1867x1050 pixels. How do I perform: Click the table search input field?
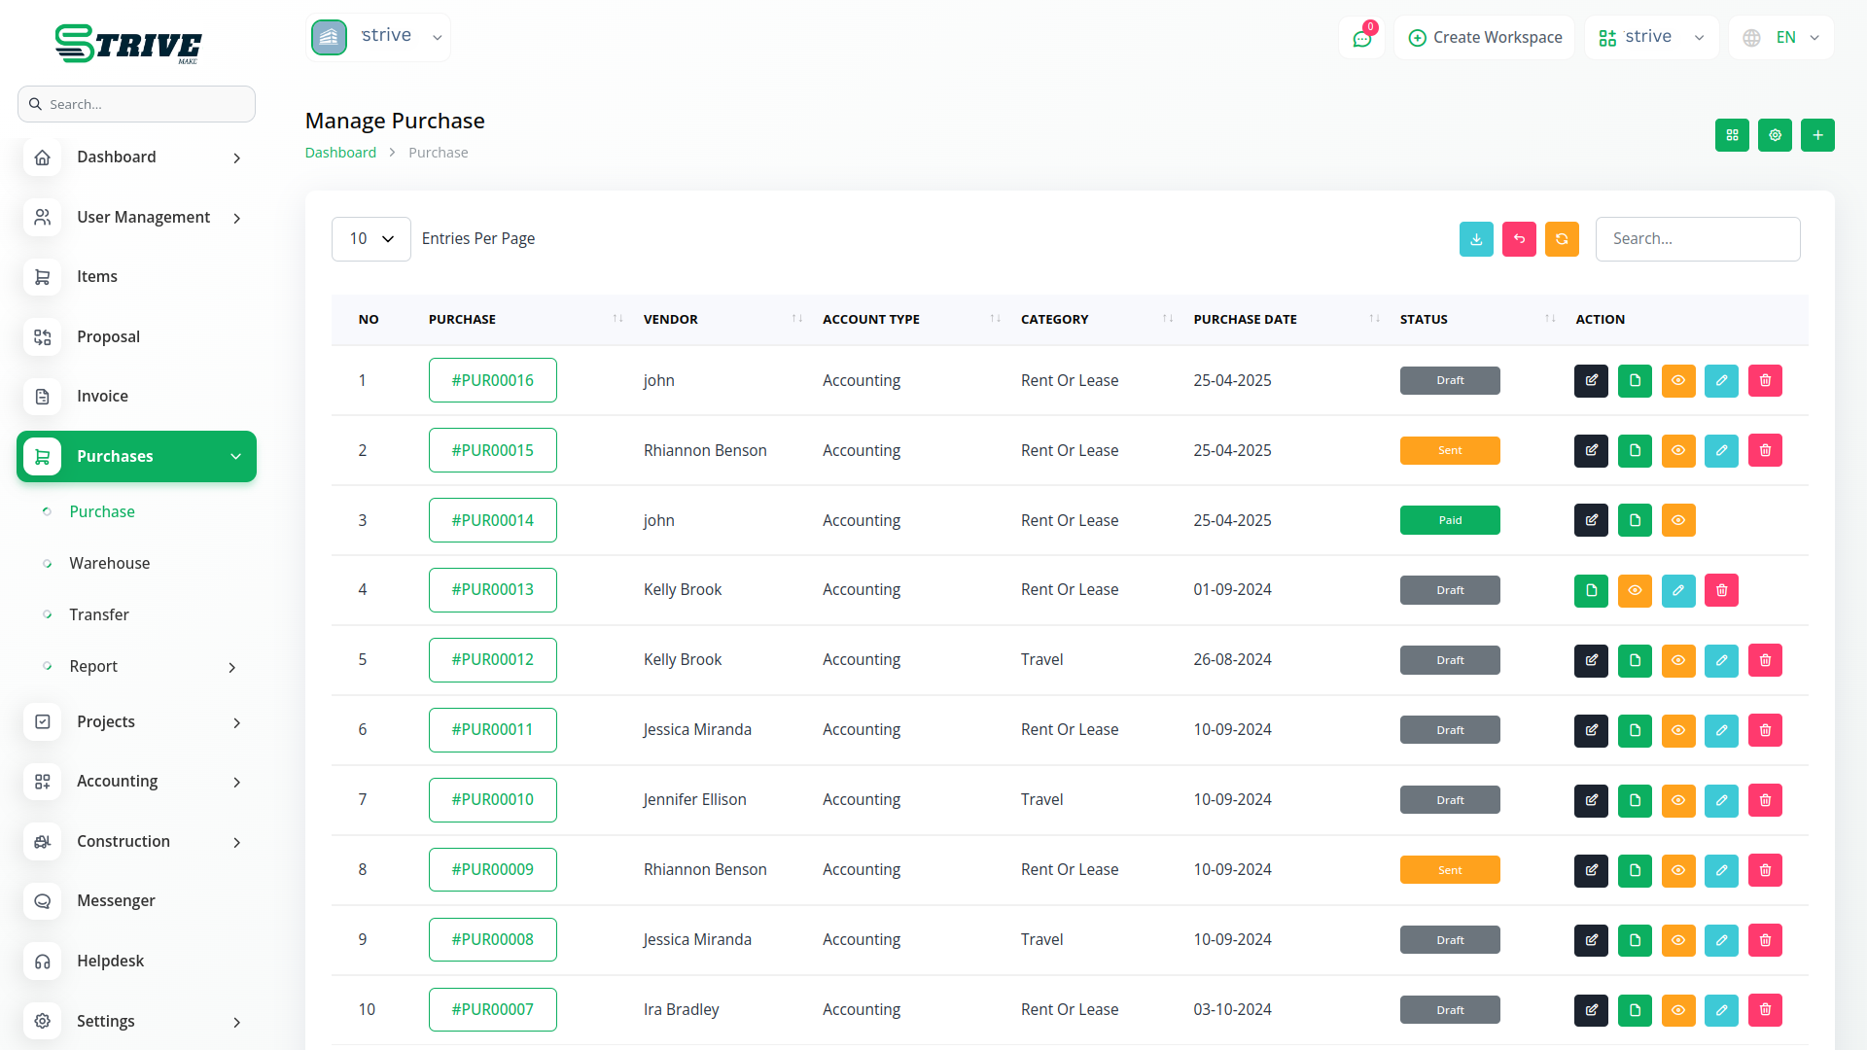1697,239
